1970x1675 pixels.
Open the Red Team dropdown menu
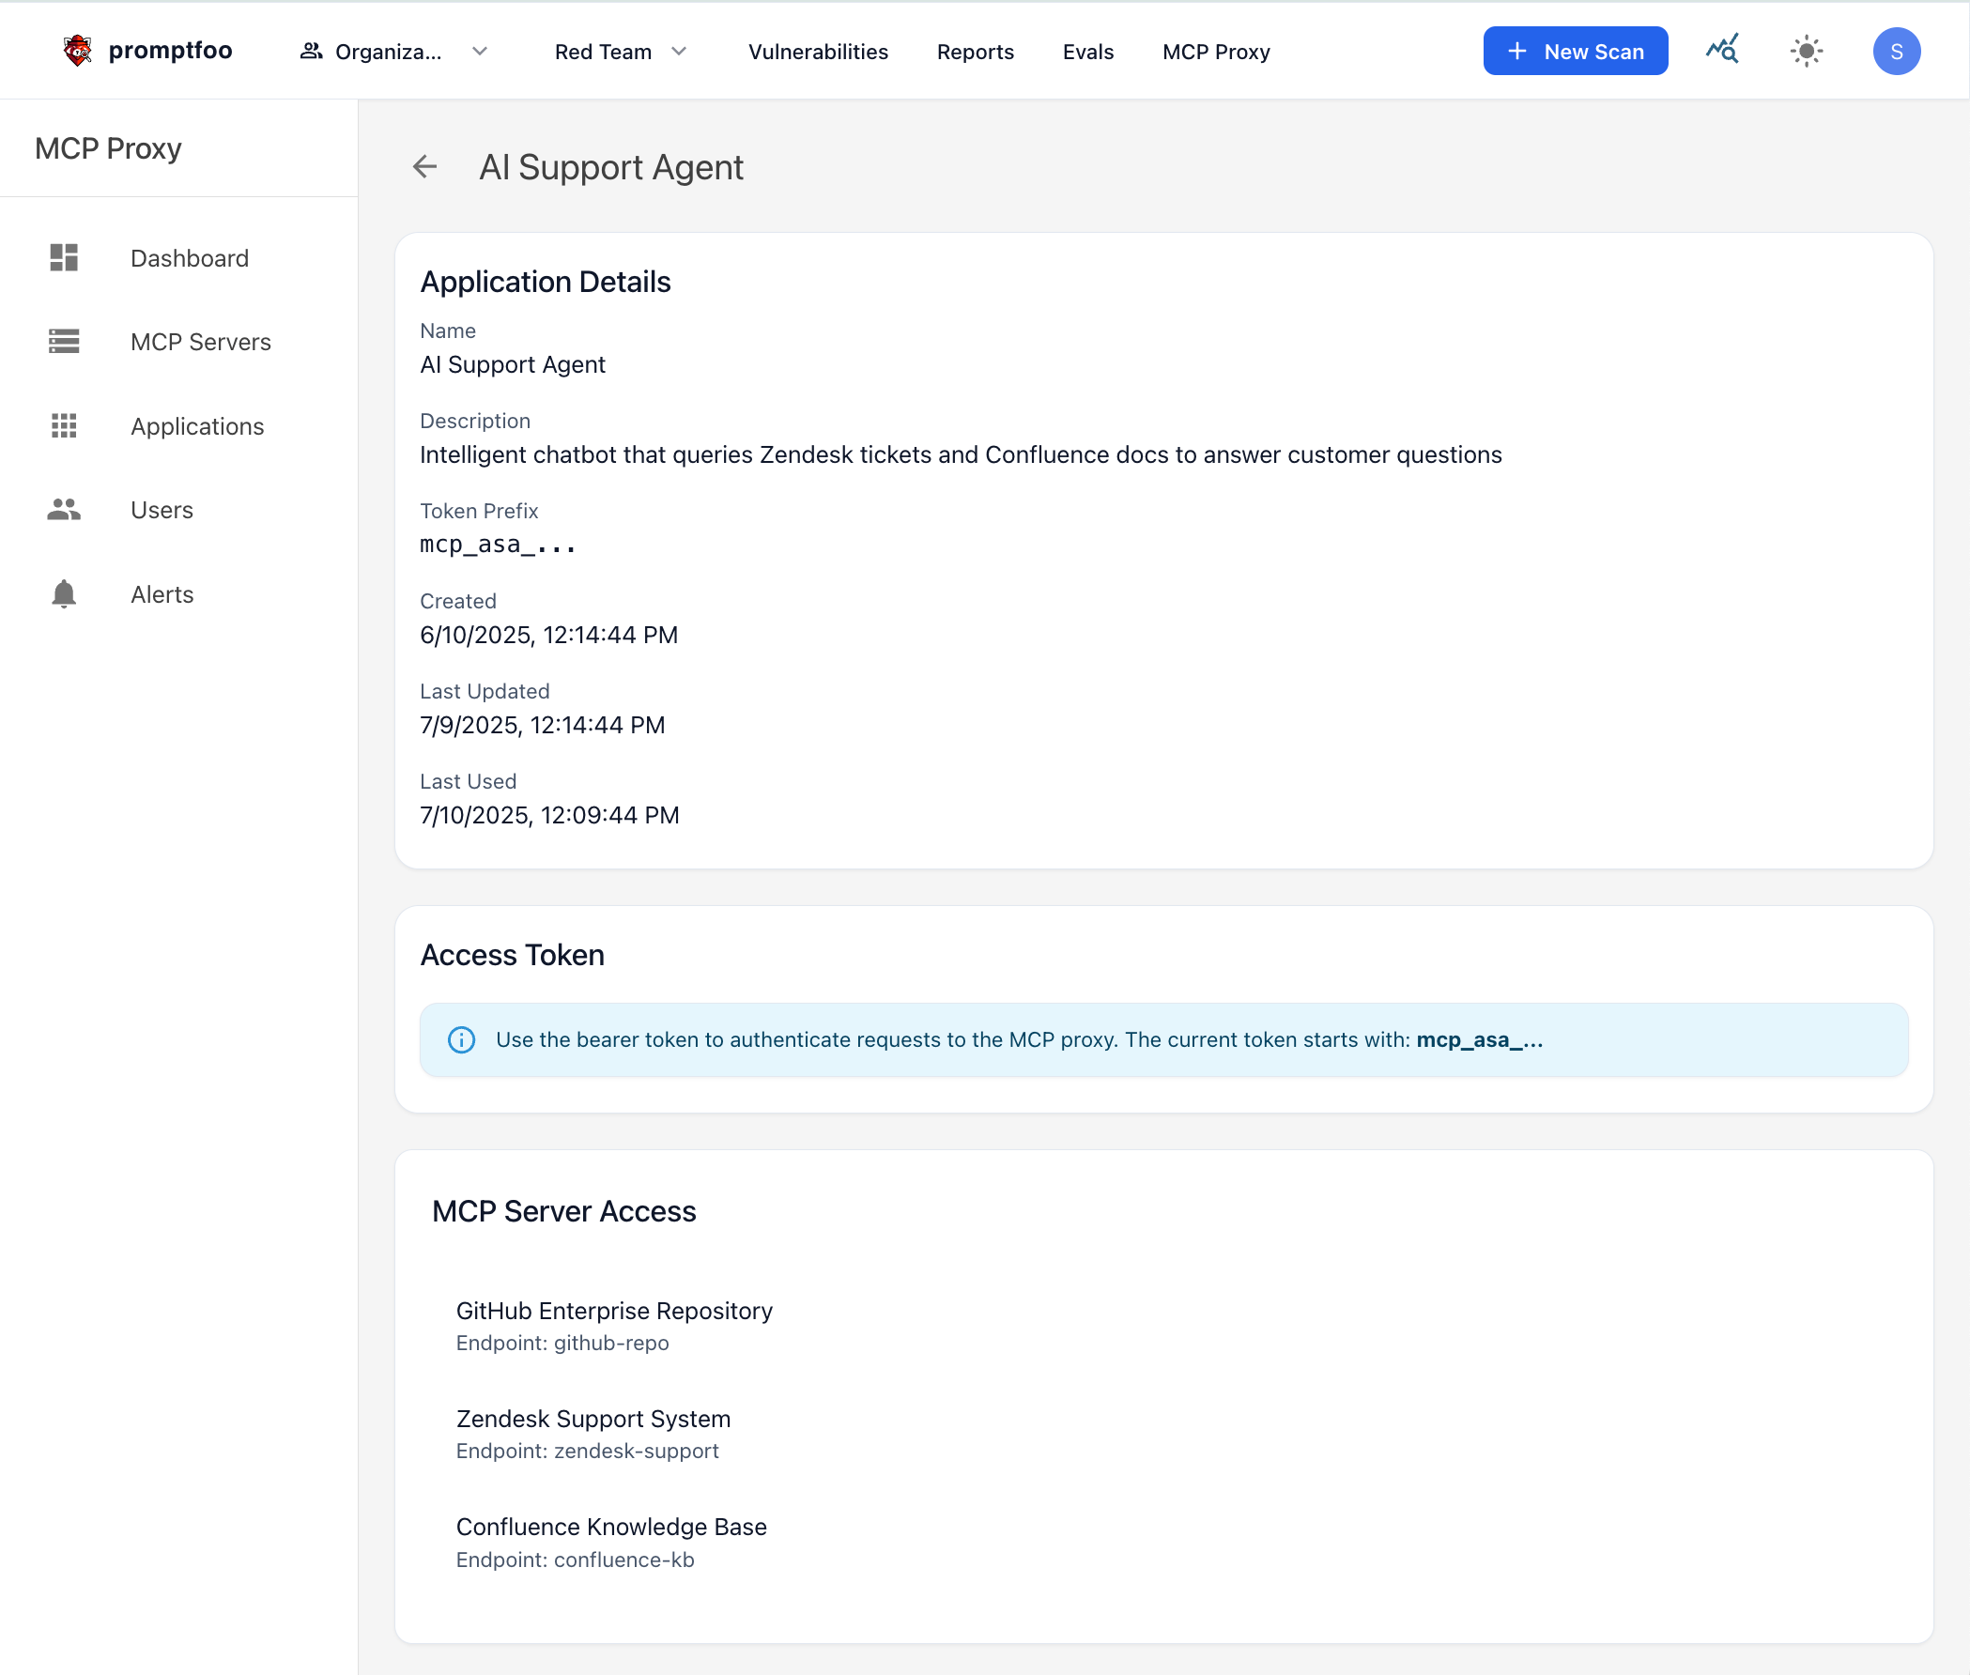click(x=620, y=52)
